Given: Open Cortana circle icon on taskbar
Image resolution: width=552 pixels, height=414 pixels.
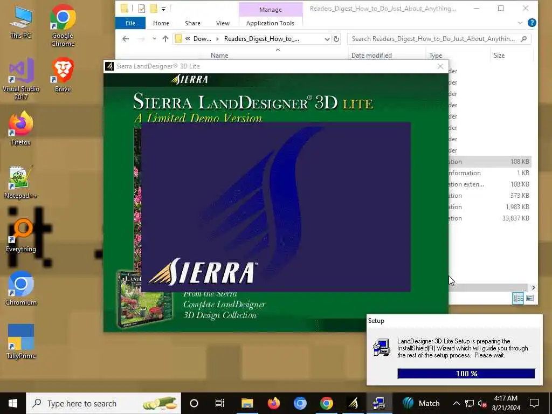Looking at the screenshot, I should coord(194,403).
